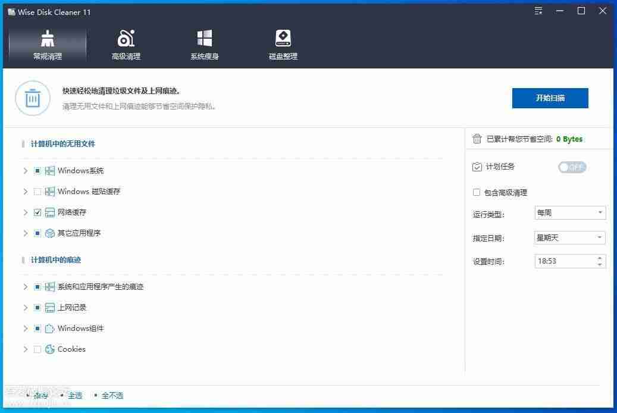Click the 开始扫描 button
The image size is (617, 413).
click(x=550, y=98)
